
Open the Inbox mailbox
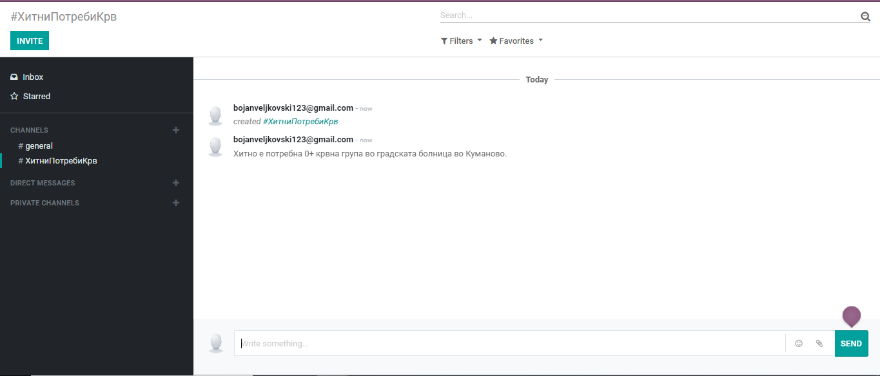[x=32, y=77]
